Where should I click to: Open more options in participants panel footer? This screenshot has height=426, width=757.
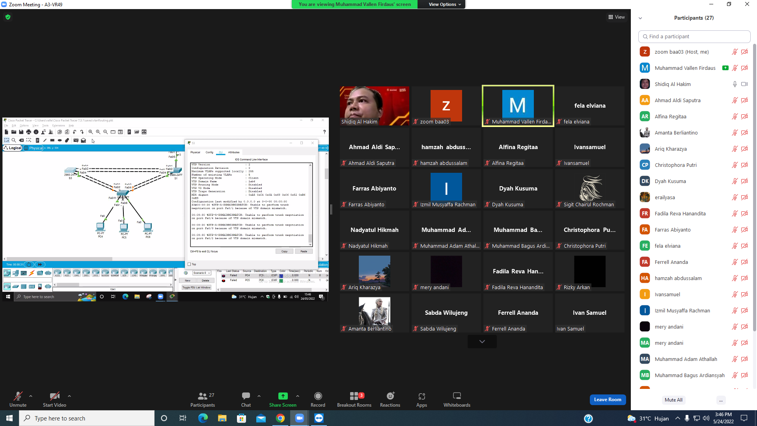tap(721, 400)
